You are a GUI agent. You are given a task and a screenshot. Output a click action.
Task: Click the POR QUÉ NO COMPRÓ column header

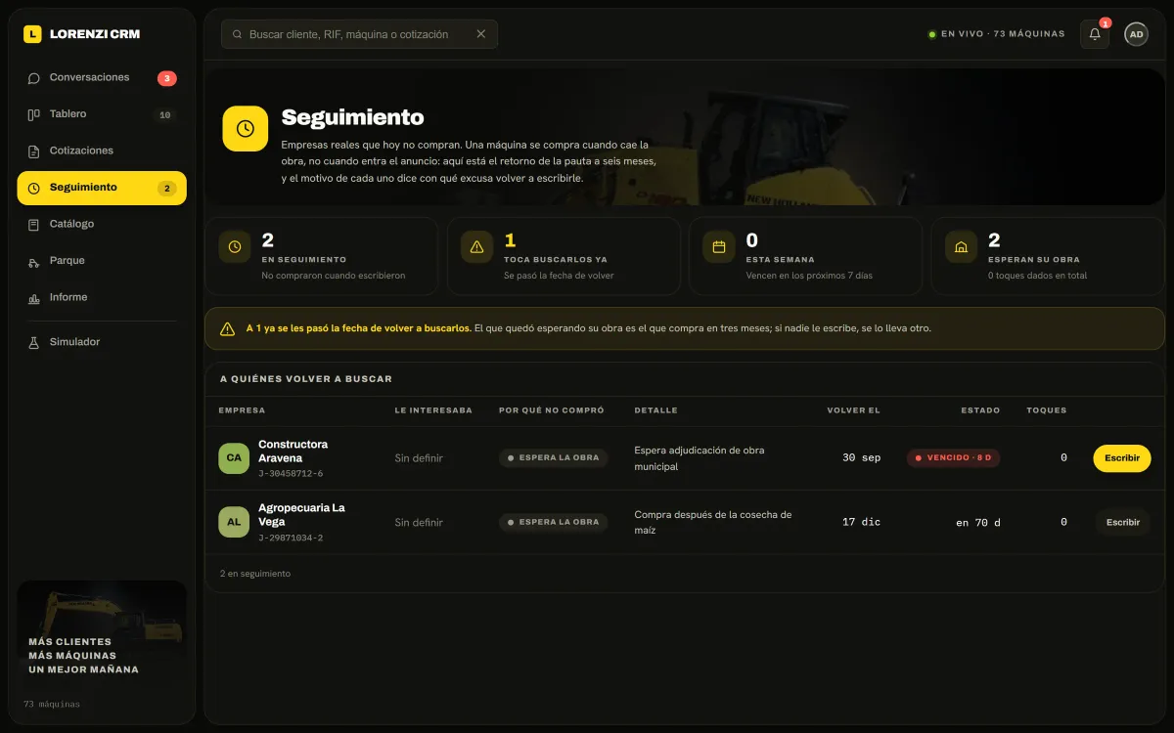pyautogui.click(x=552, y=410)
